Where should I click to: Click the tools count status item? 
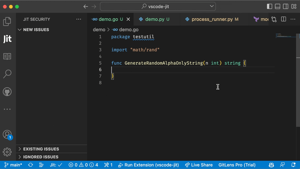[x=108, y=165]
